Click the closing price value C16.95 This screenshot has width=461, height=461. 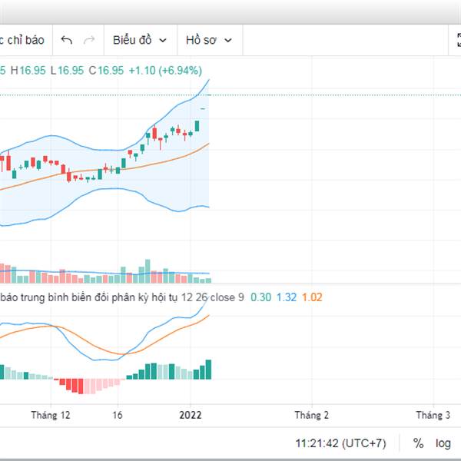tap(106, 71)
